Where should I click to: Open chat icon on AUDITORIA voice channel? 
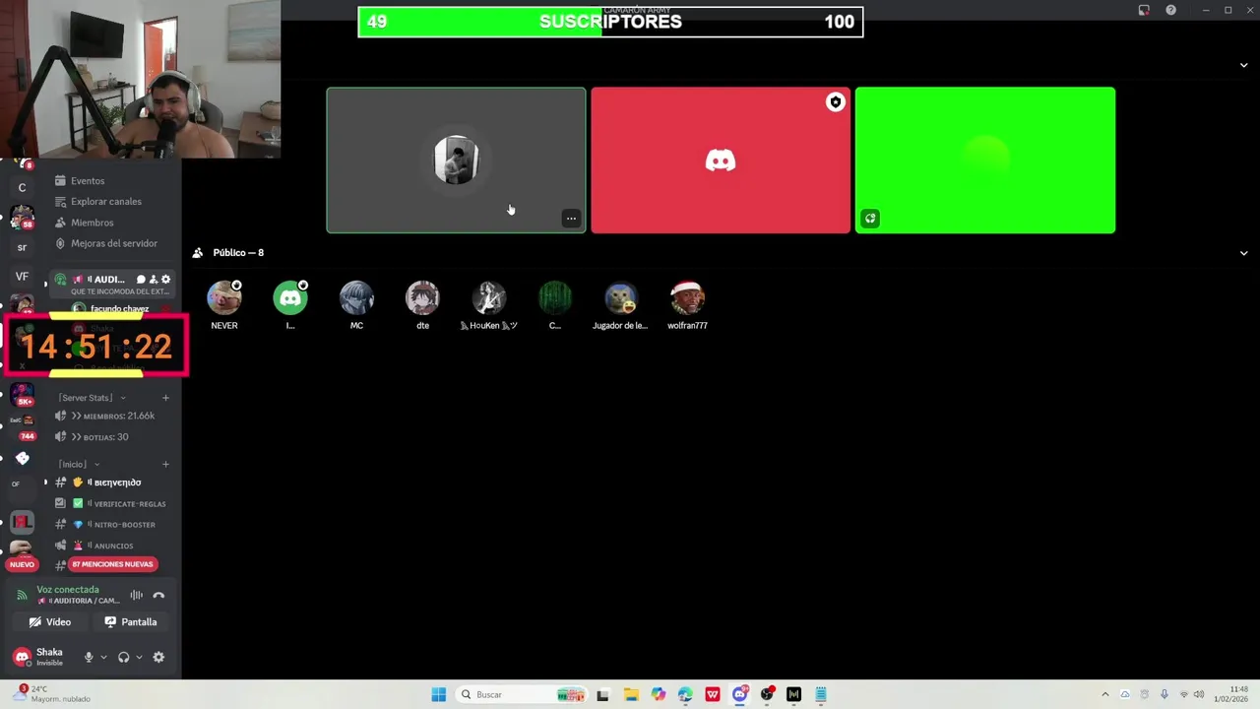(141, 280)
